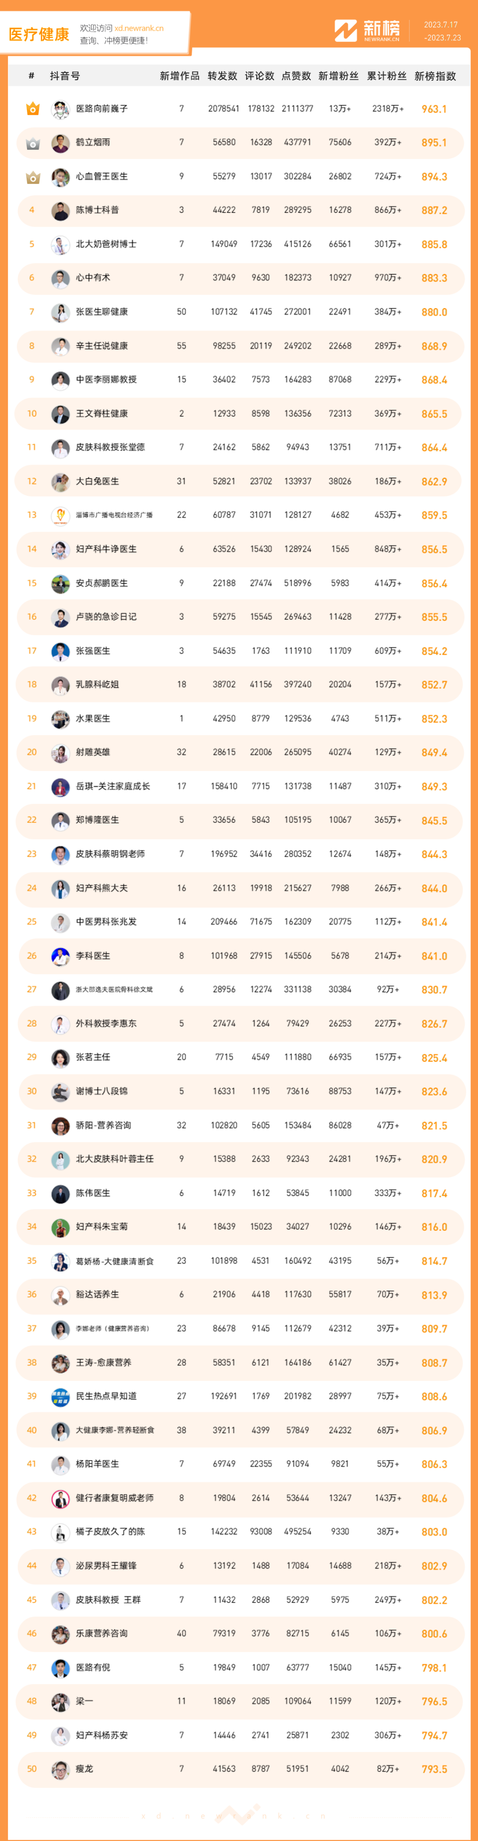Open account name 北大奶爸树博士
Screen dimensions: 478x1841
coord(107,244)
